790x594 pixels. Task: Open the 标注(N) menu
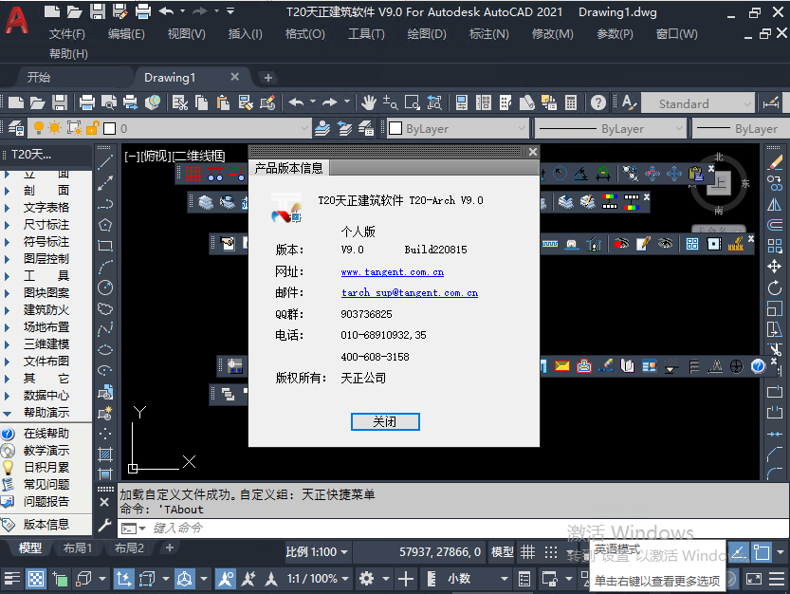tap(488, 34)
